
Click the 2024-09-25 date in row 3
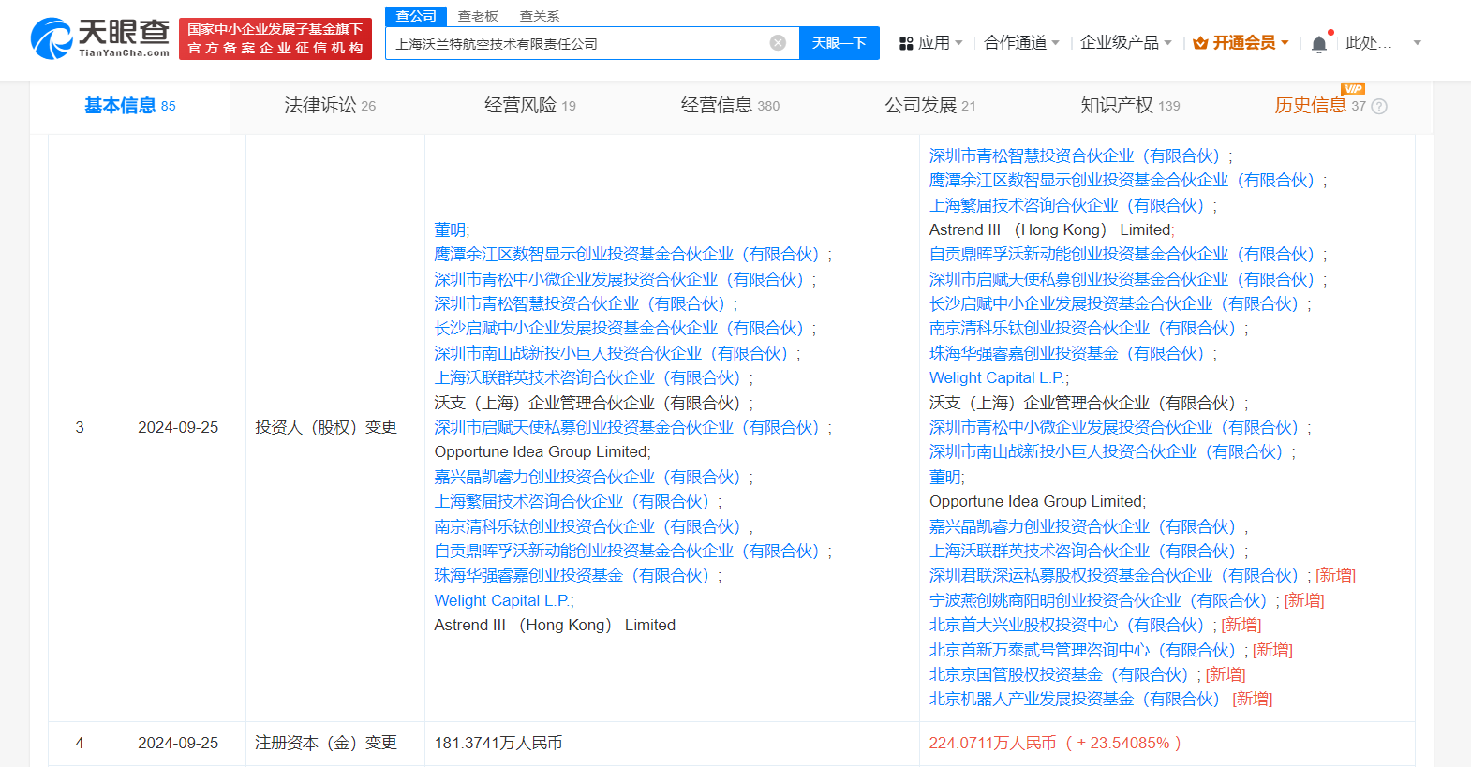pyautogui.click(x=178, y=427)
